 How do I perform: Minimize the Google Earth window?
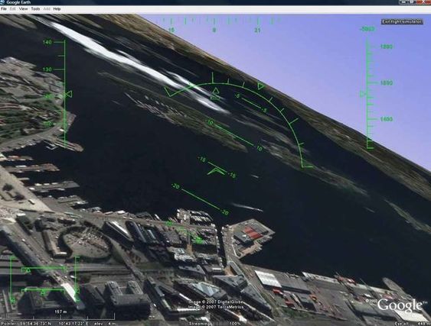[403, 2]
